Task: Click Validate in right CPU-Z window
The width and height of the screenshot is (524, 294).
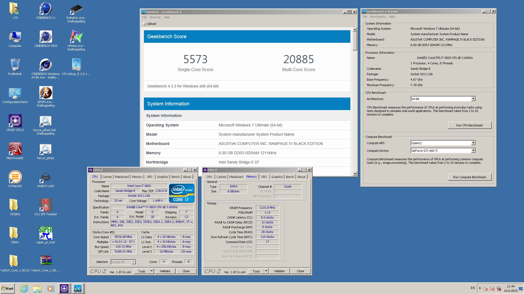Action: (x=279, y=271)
